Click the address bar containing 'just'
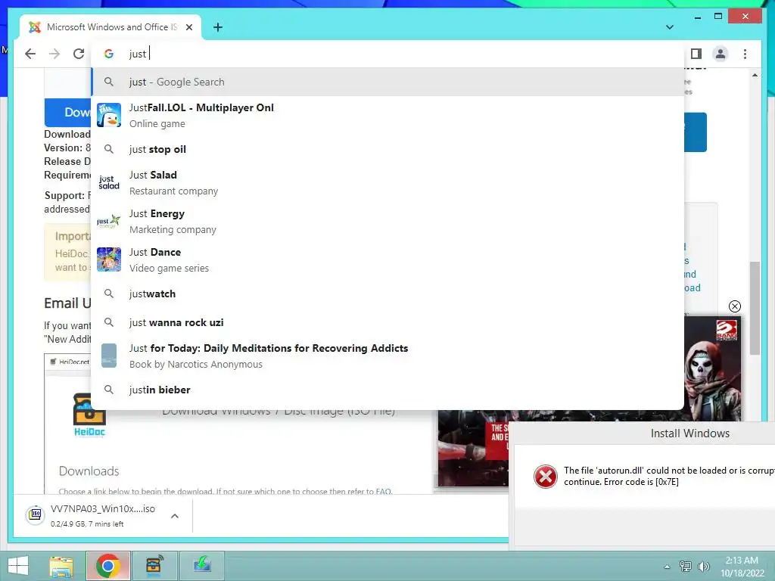The width and height of the screenshot is (775, 581). [387, 54]
